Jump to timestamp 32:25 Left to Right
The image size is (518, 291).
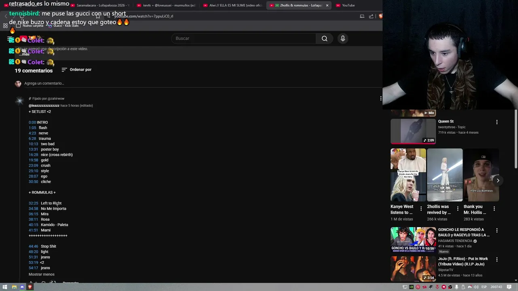coord(33,203)
